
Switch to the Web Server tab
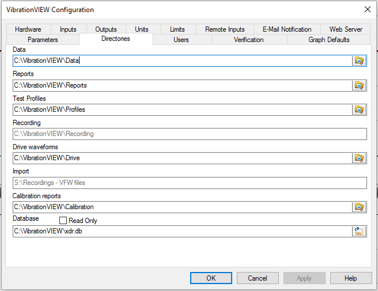pyautogui.click(x=346, y=29)
